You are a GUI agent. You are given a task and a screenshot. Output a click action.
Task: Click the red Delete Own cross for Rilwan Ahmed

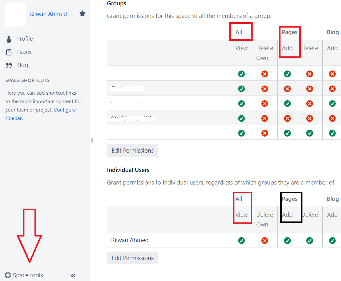coord(265,241)
